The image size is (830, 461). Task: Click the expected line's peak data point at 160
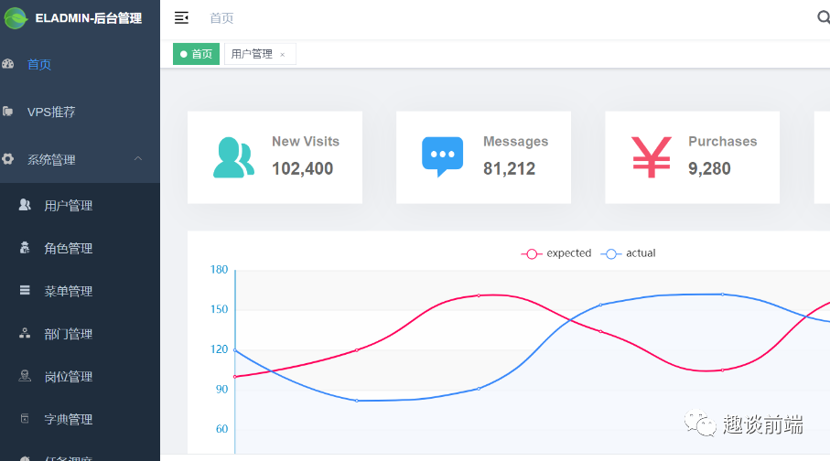[x=479, y=295]
